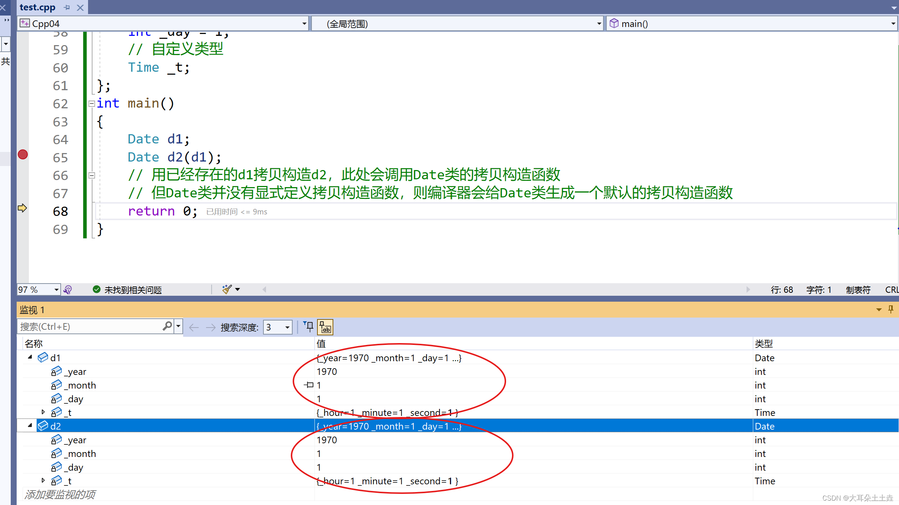
Task: Click the 值 column header
Action: [x=321, y=343]
